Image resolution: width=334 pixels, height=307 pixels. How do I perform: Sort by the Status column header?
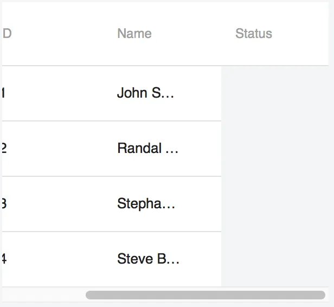(x=253, y=34)
